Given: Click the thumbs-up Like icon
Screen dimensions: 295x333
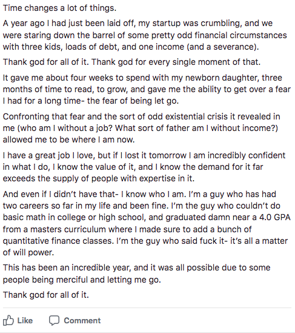Looking at the screenshot, I should [8, 320].
